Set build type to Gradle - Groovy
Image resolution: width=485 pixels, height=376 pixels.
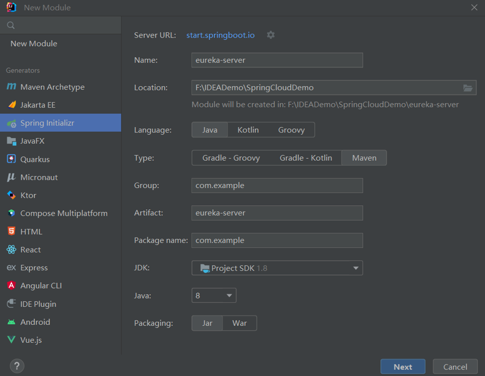click(231, 158)
